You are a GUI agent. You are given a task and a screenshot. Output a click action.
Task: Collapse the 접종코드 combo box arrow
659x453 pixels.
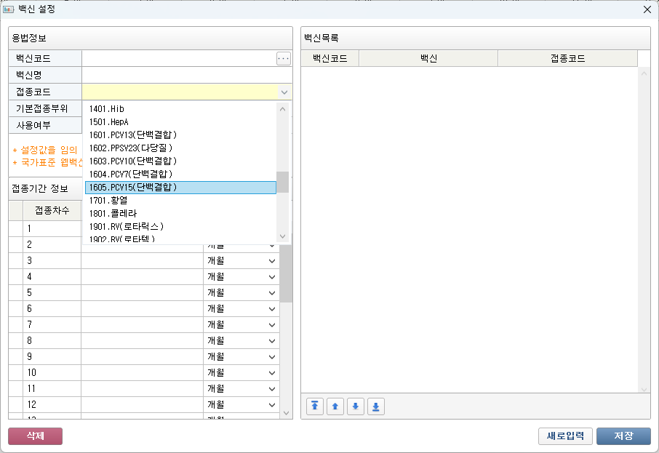click(284, 92)
